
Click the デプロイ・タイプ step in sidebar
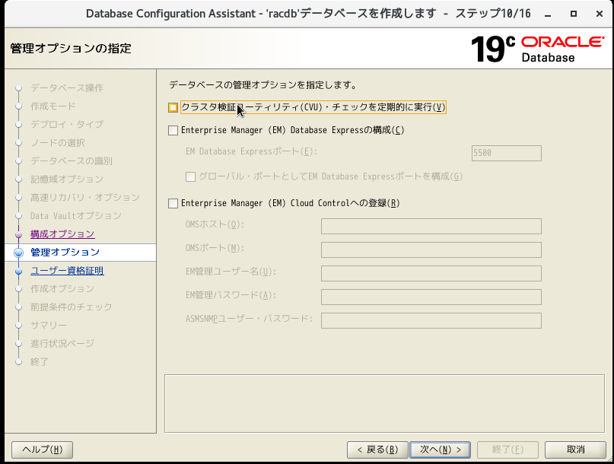click(67, 124)
